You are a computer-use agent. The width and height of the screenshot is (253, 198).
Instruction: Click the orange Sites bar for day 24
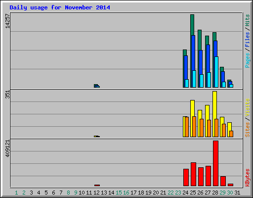click(x=187, y=127)
